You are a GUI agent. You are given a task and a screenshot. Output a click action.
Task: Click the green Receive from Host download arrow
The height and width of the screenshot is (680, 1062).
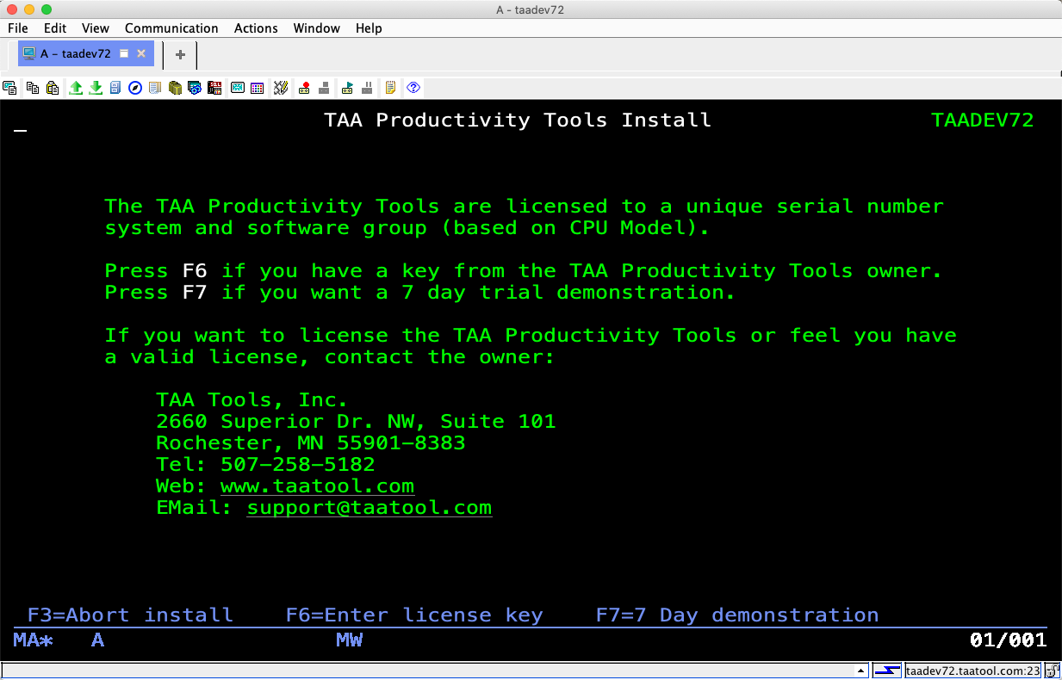click(x=96, y=88)
